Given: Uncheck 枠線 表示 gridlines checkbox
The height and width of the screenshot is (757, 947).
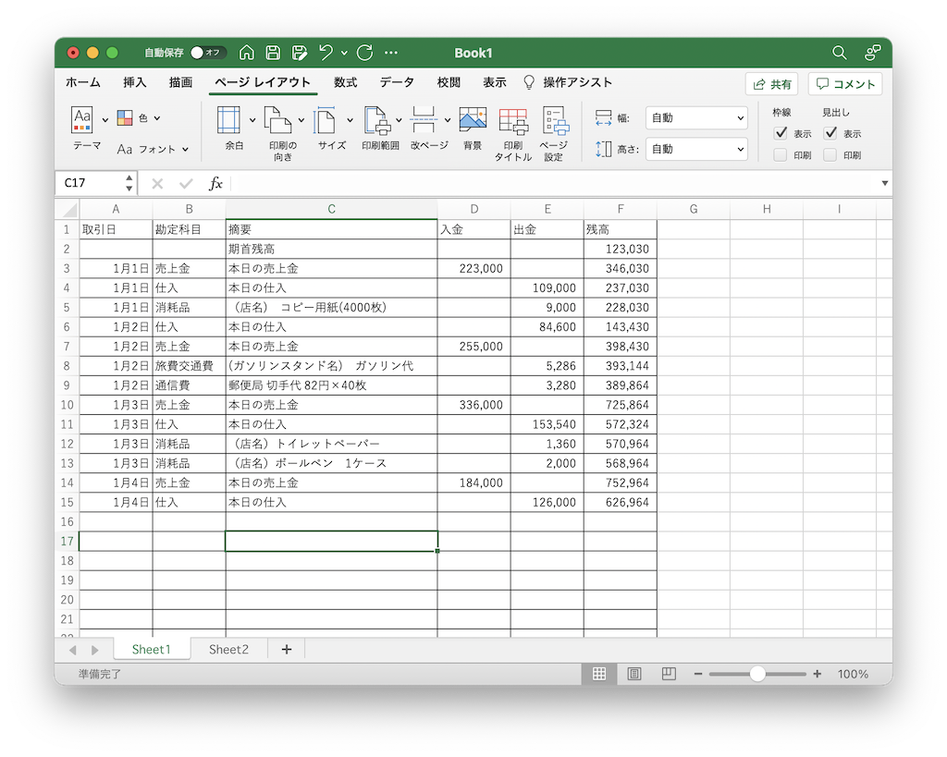Looking at the screenshot, I should point(781,133).
